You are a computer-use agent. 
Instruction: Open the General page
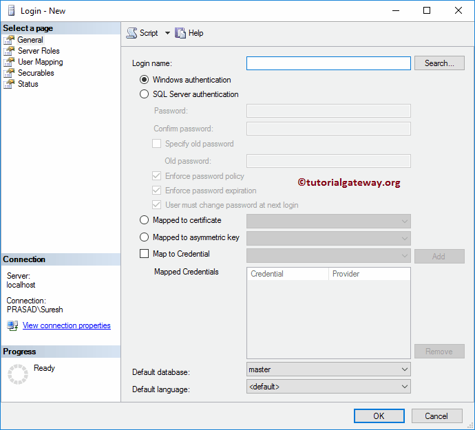coord(30,40)
